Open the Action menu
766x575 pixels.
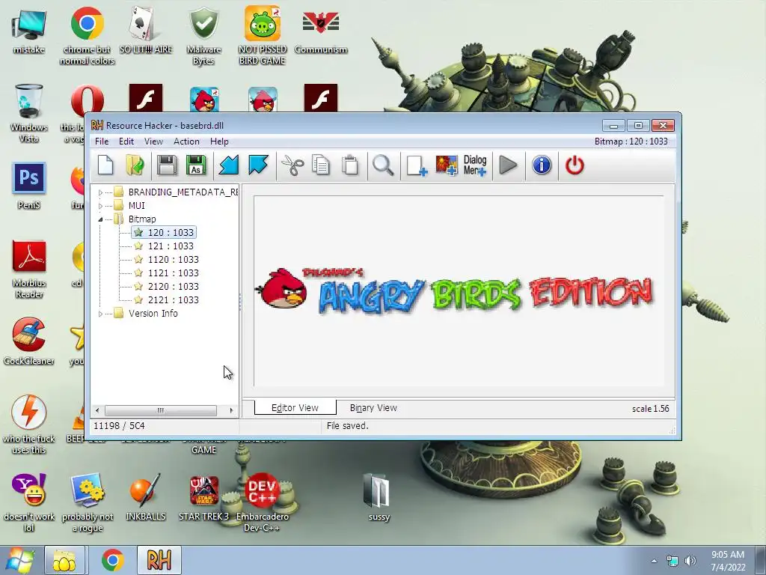coord(186,142)
